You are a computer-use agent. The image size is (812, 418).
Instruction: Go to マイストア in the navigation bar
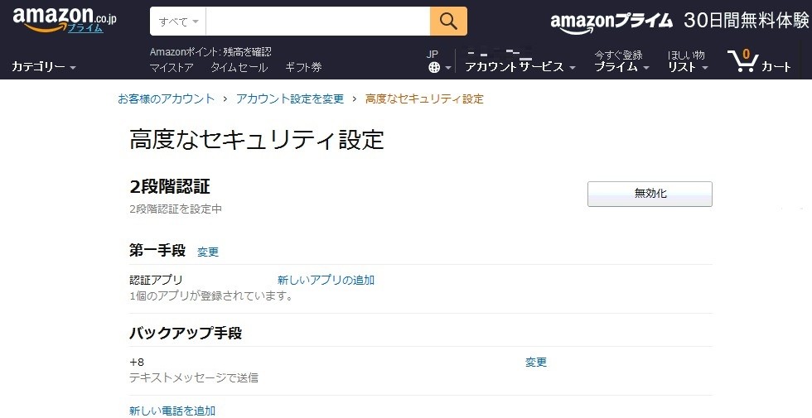172,67
